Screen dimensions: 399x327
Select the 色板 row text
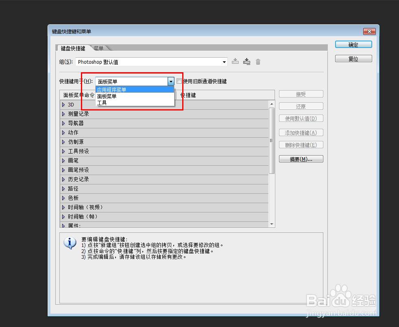point(73,198)
